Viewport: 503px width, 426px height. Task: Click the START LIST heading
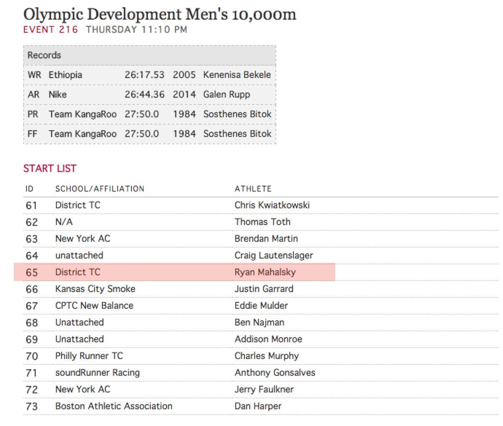[50, 169]
